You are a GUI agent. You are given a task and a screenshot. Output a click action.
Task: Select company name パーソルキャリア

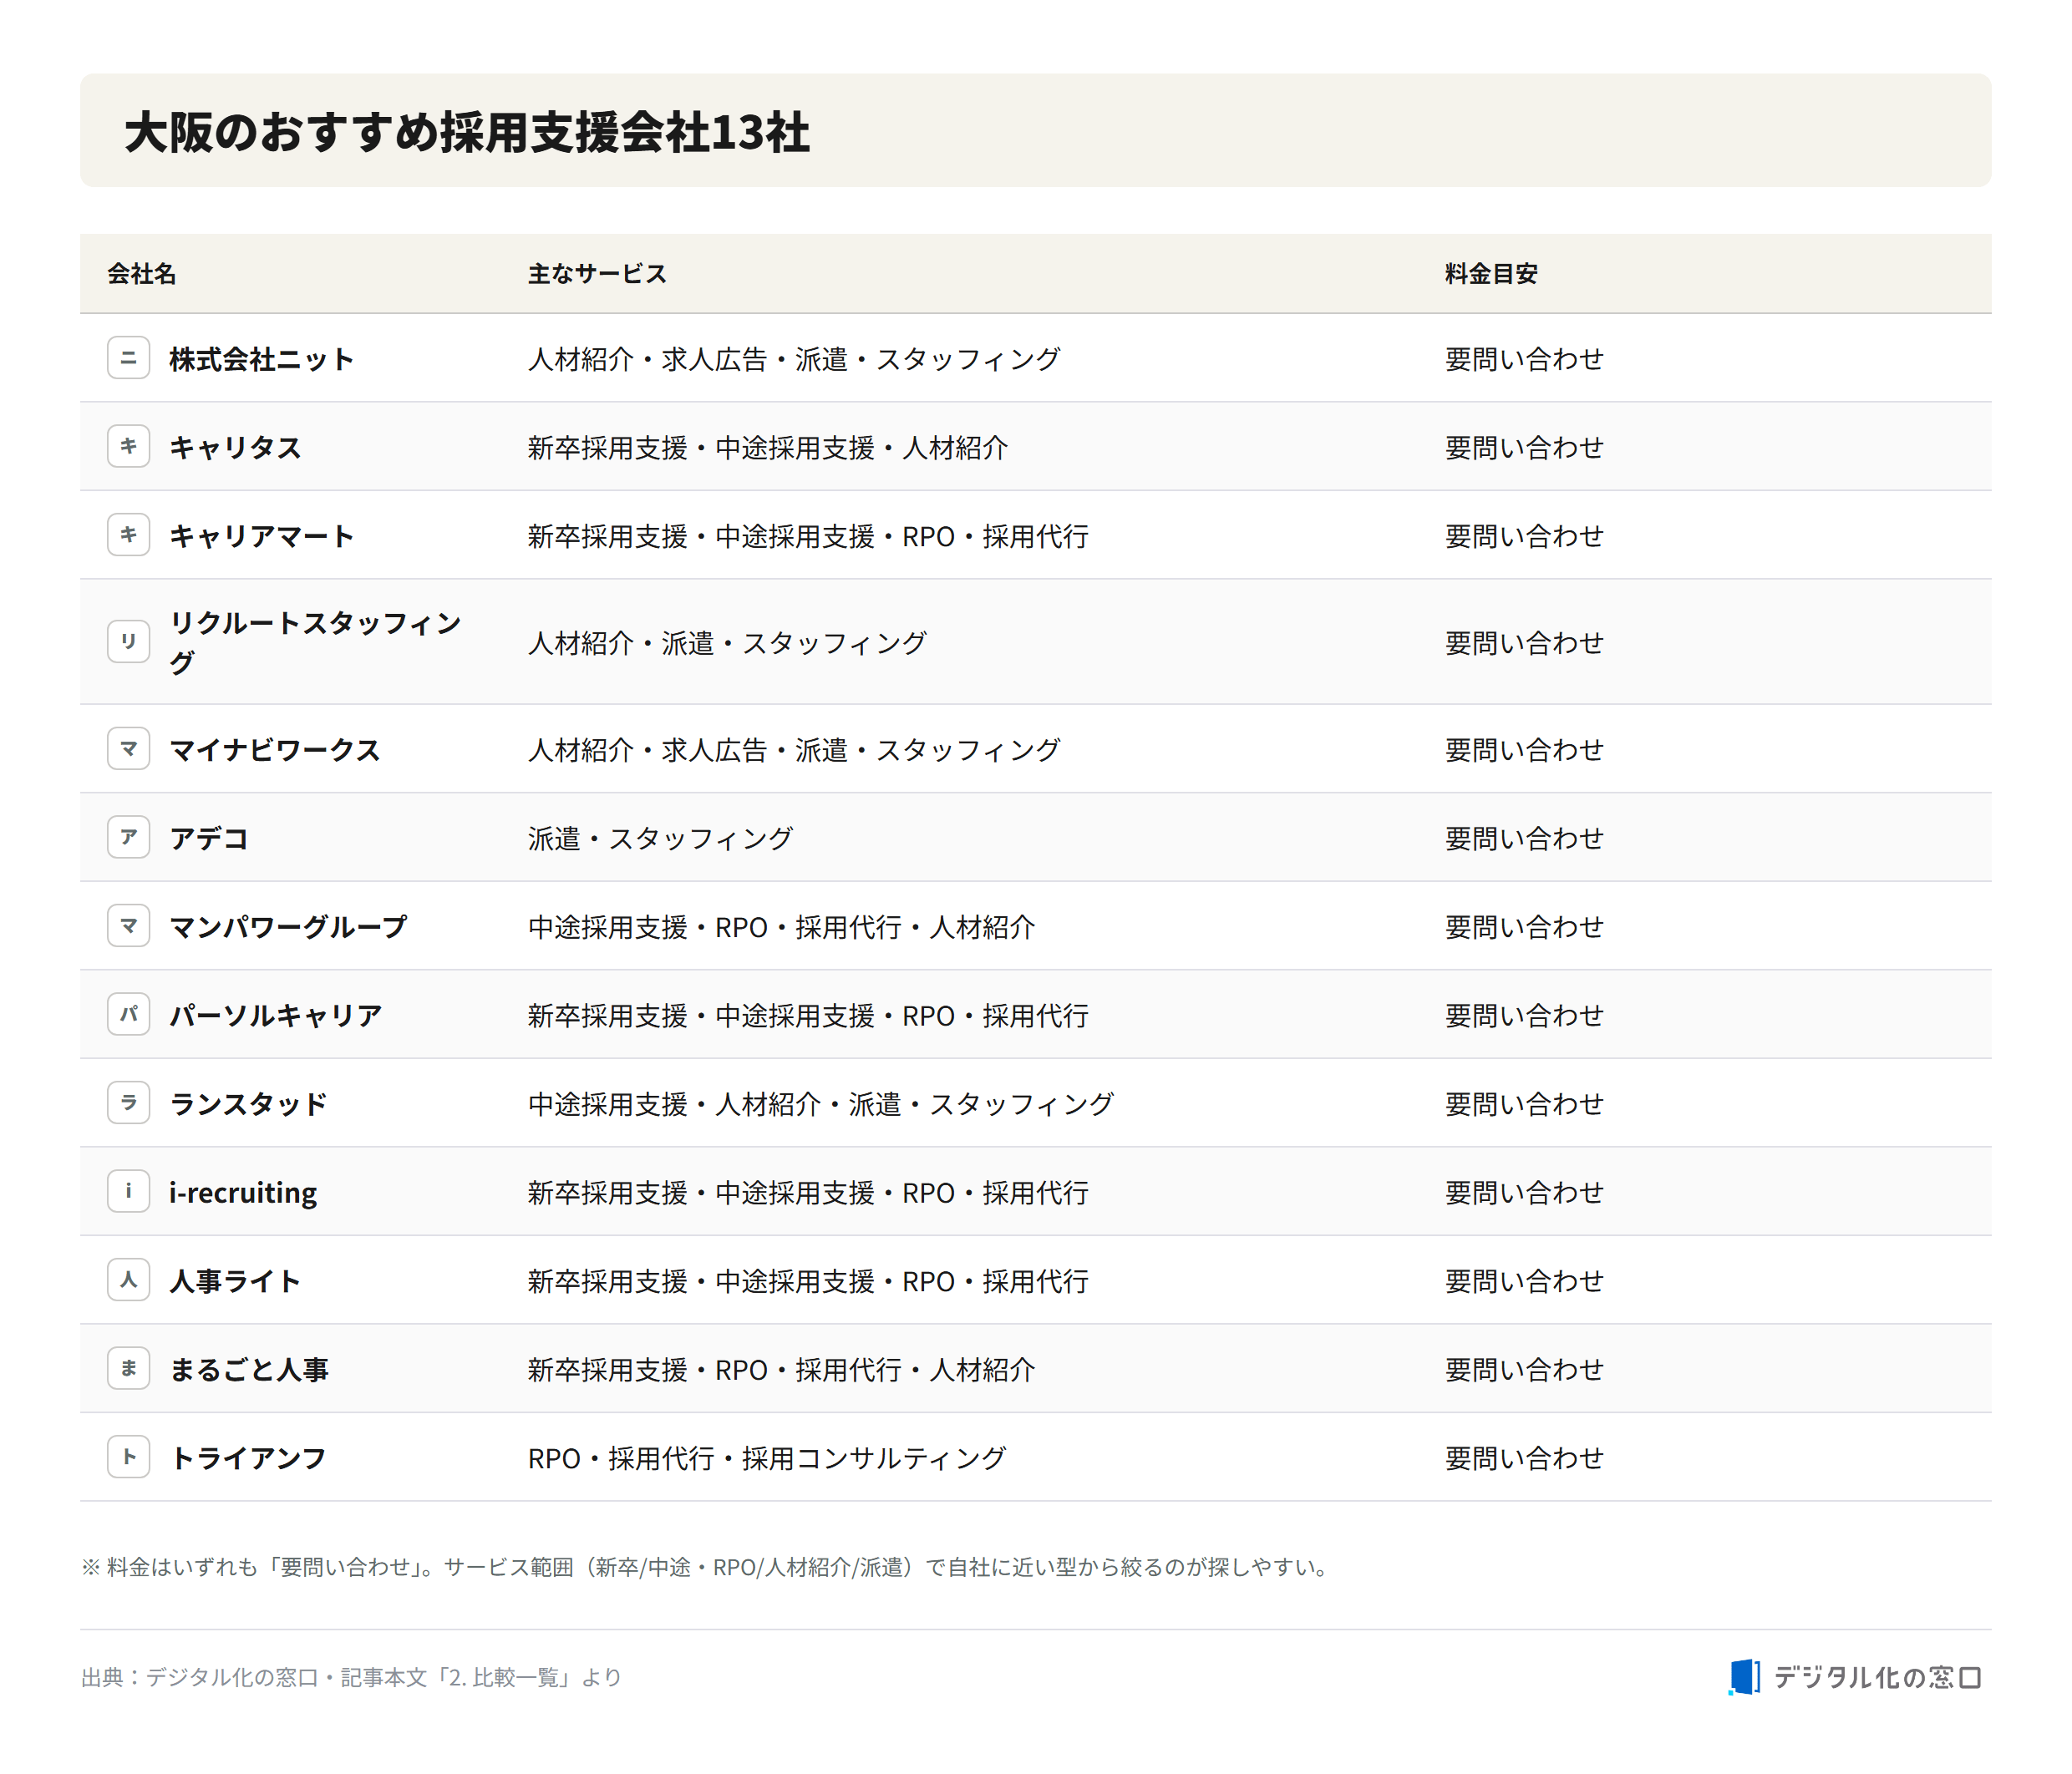pos(275,1016)
